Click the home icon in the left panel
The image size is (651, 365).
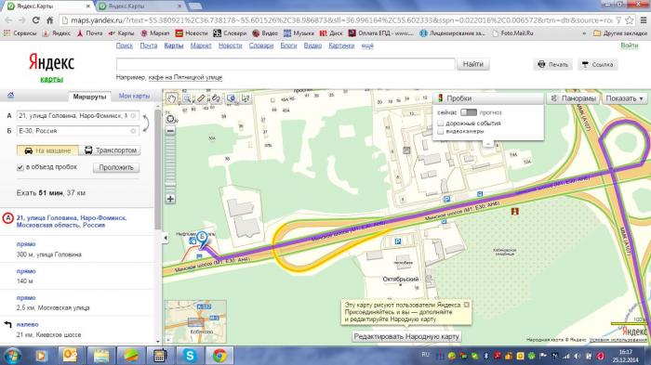tap(11, 96)
